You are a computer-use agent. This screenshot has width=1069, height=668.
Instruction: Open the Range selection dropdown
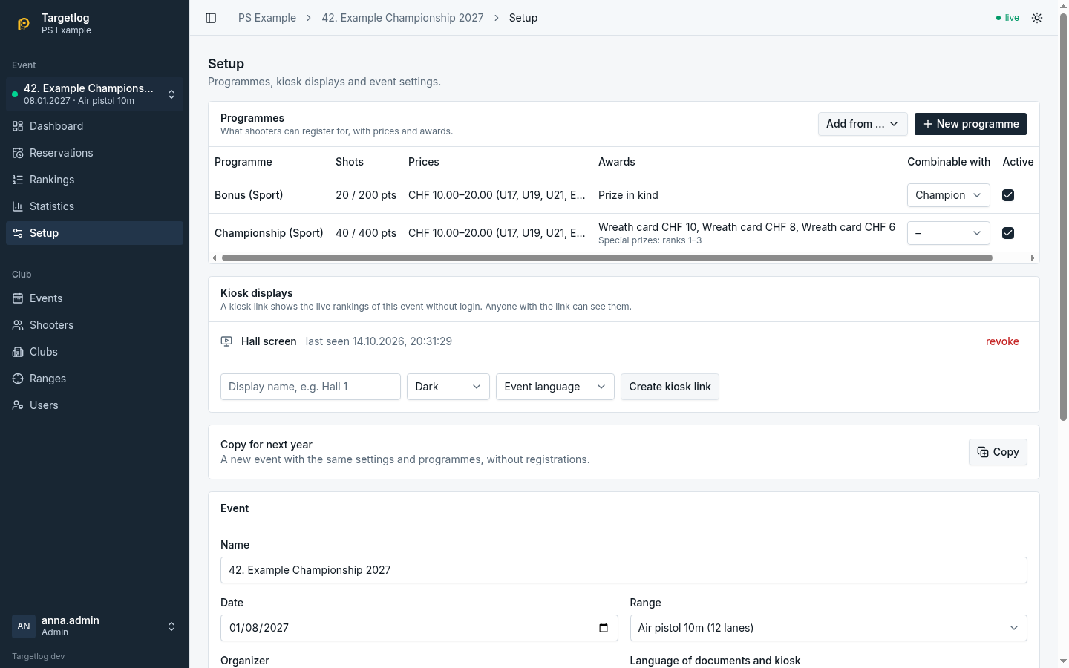pos(828,628)
